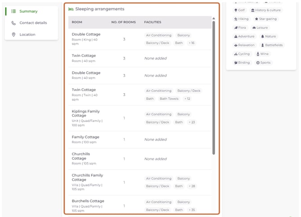Select the Churchills Family Cottage room name

[x=88, y=177]
